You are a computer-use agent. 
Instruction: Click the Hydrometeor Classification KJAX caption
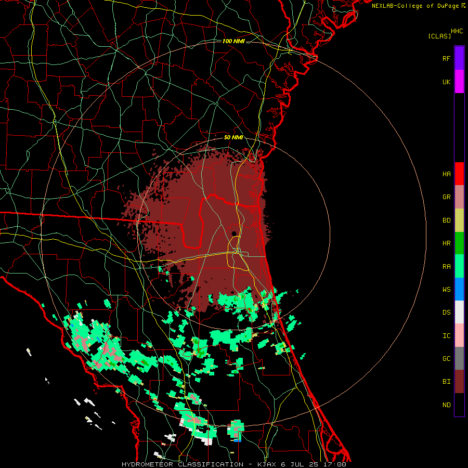[x=233, y=464]
